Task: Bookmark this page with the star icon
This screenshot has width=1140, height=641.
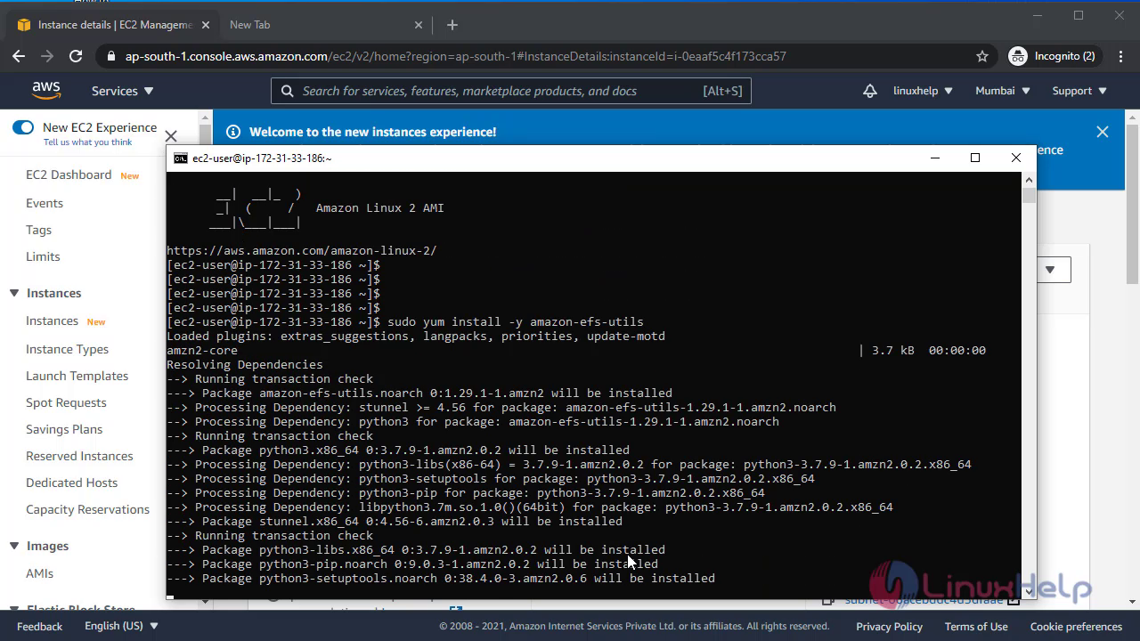Action: coord(982,56)
